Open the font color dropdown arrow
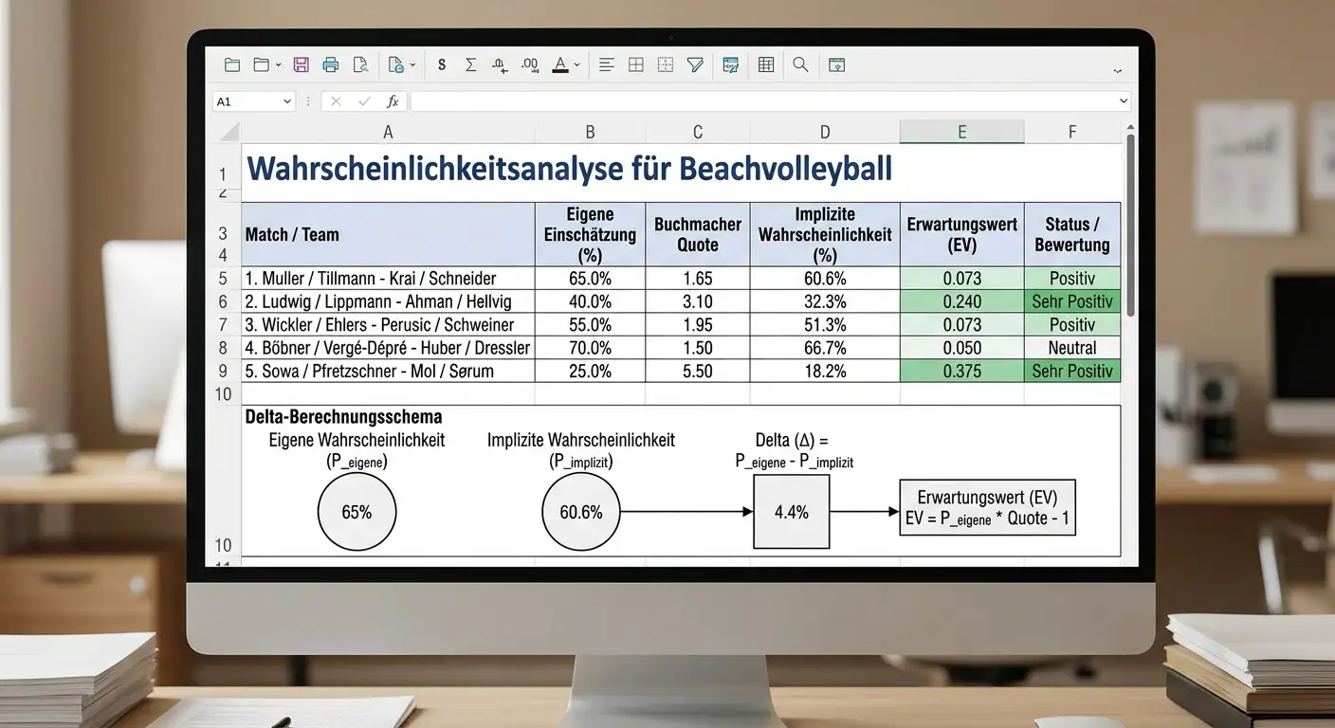 coord(576,66)
